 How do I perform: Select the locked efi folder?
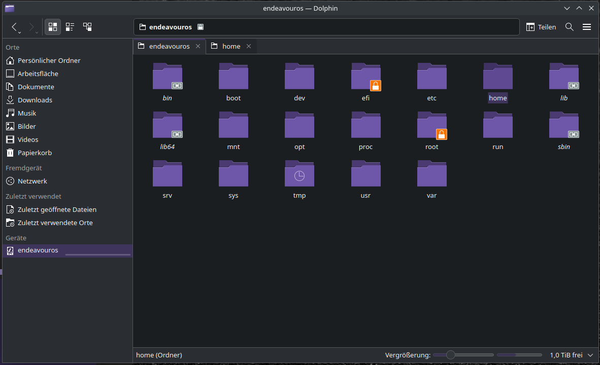point(365,78)
